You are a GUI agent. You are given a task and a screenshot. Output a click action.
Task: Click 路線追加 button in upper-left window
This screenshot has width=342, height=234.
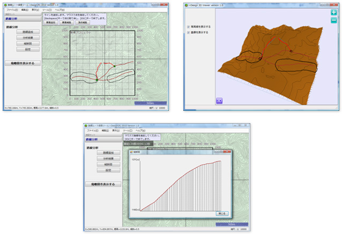tap(29, 32)
